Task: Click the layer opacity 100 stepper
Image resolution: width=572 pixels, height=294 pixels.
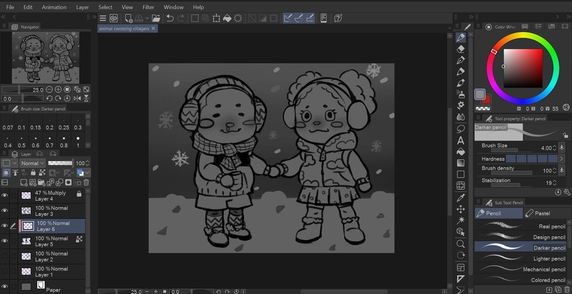Action: point(88,163)
